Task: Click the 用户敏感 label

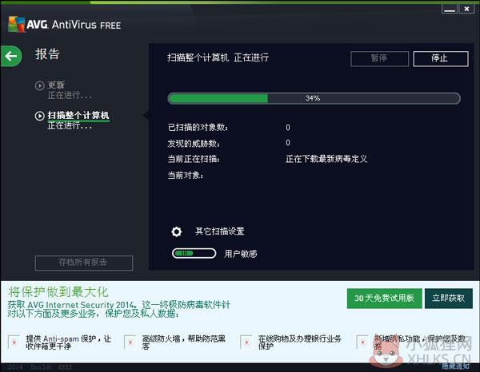Action: click(241, 254)
